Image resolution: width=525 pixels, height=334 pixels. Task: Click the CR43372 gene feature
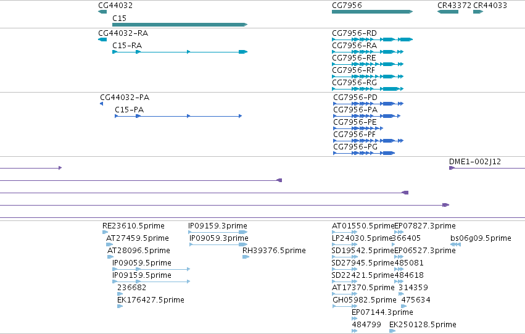[448, 12]
